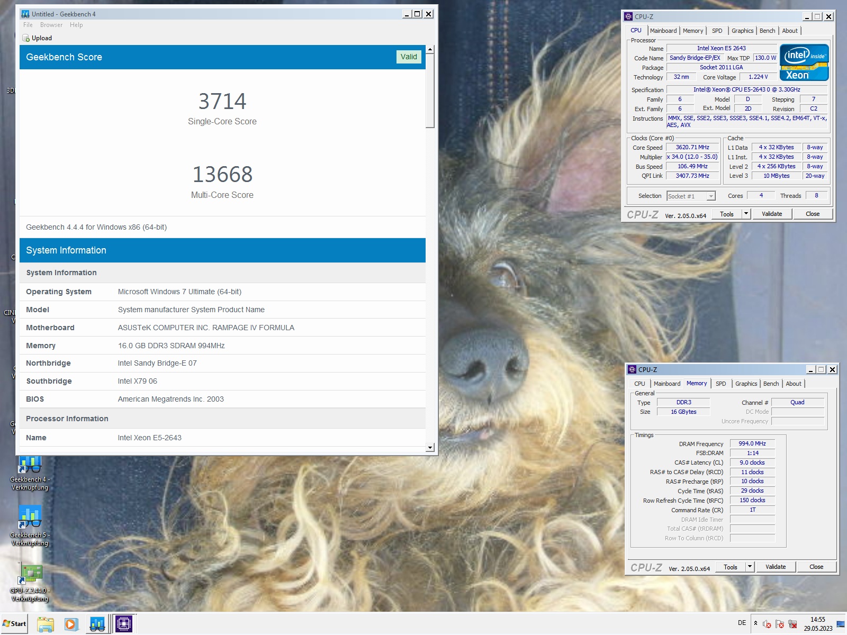Switch to CPU-Z in the taskbar
Screen dimensions: 847x635
[124, 624]
